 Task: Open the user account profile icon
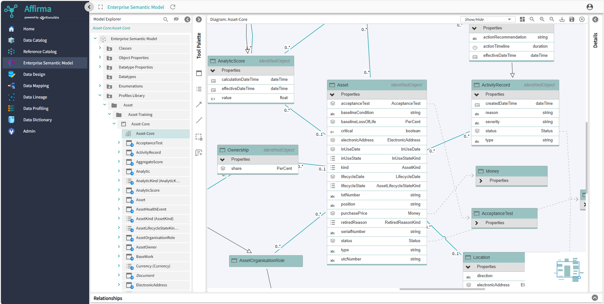tap(590, 7)
